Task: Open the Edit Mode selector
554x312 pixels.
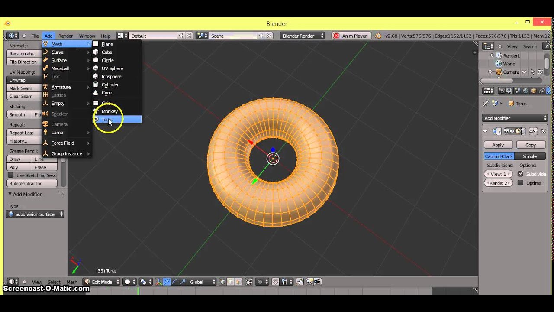Action: (x=102, y=282)
